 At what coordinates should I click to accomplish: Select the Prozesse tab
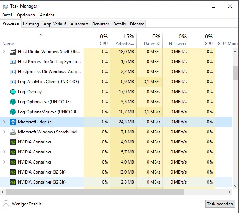11,23
